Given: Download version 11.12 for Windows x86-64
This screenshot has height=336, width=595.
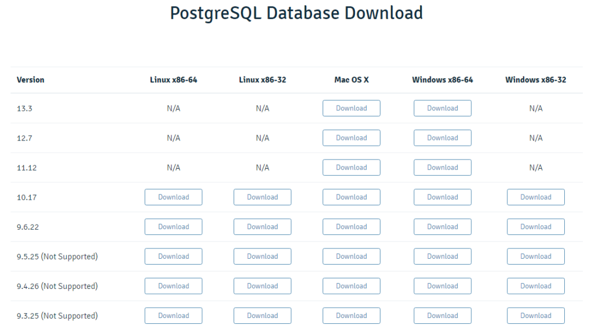Looking at the screenshot, I should pos(442,168).
